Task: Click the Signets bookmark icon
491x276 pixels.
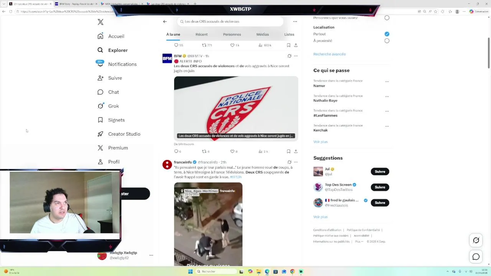Action: point(101,120)
